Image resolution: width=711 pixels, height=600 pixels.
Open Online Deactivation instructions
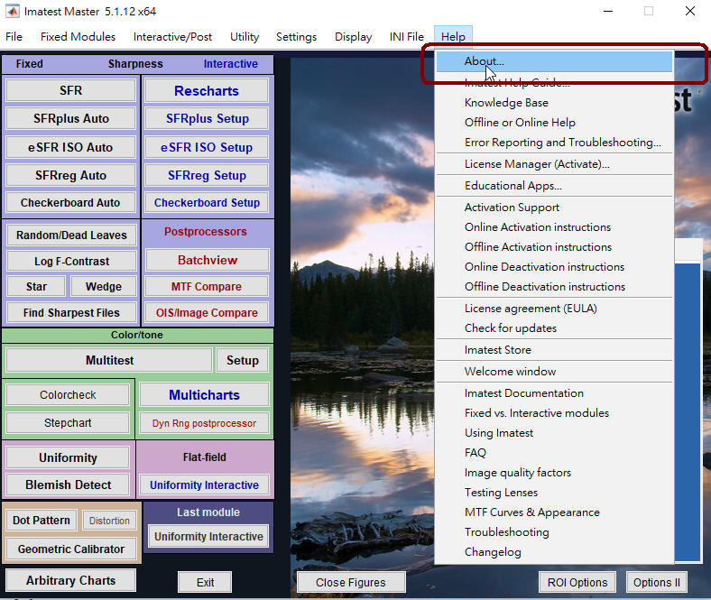click(x=554, y=267)
